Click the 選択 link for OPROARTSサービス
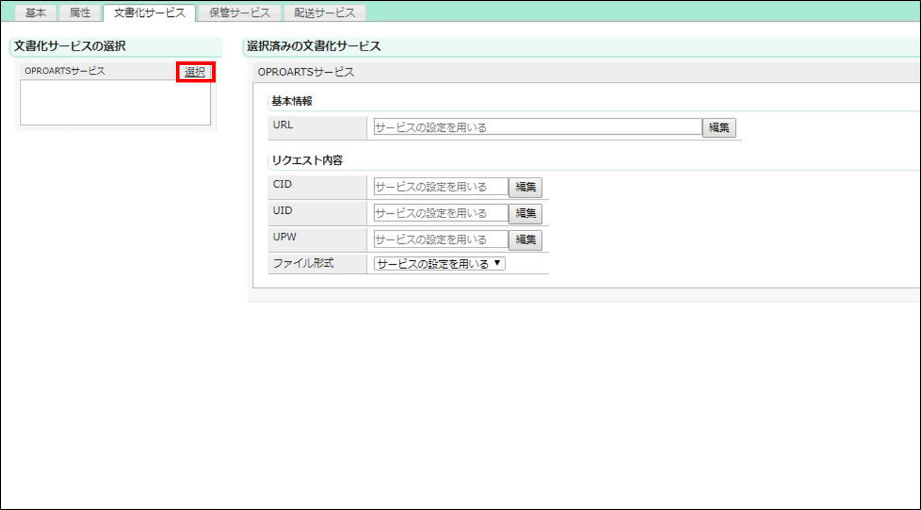Viewport: 921px width, 510px height. (x=195, y=72)
